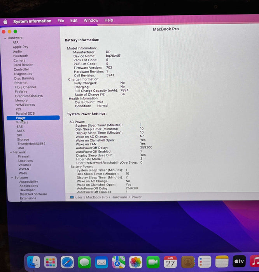The image size is (259, 272).
Task: Open Reminders app in the Dock
Action: pyautogui.click(x=205, y=262)
